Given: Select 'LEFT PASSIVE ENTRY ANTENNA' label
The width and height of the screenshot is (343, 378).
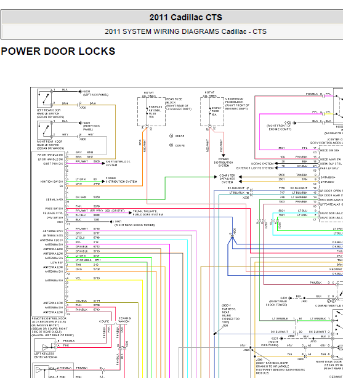Looking at the screenshot, I should point(46,355).
